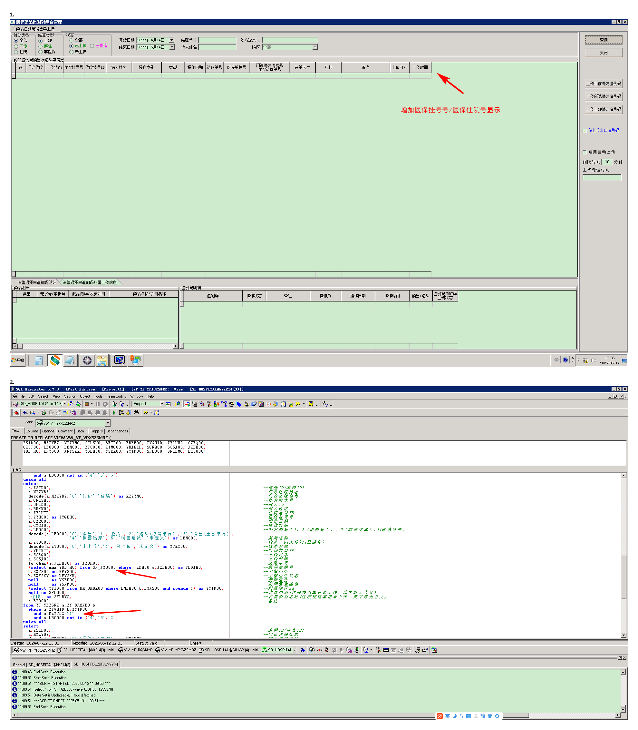
Task: Open the Session menu
Action: (x=70, y=396)
